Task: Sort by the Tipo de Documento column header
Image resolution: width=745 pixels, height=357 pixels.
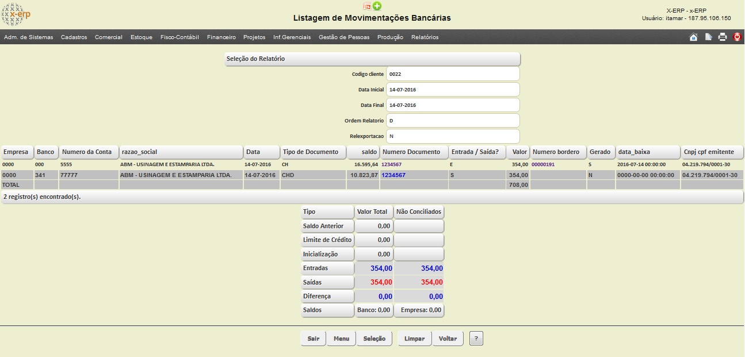Action: 313,152
